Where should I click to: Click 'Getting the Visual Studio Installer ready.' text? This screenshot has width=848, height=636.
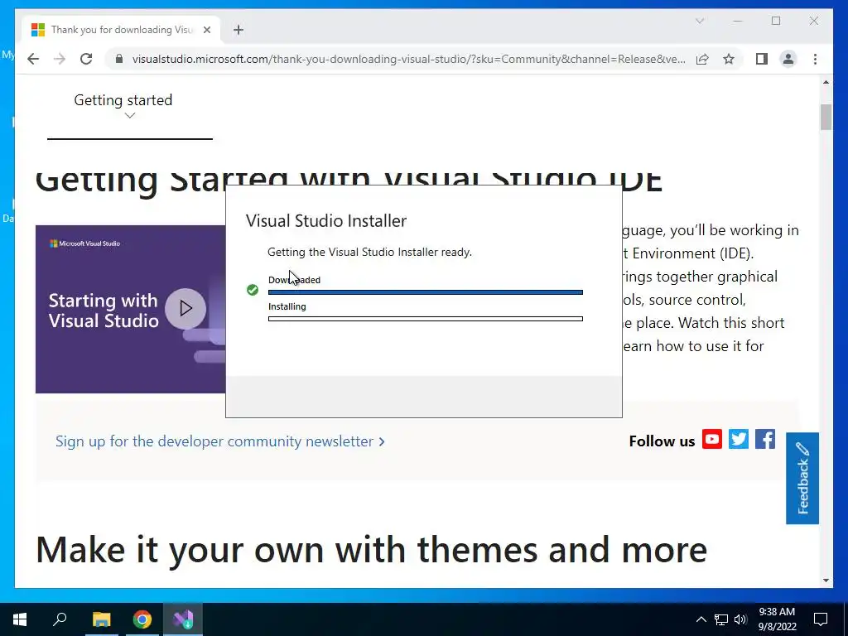369,252
